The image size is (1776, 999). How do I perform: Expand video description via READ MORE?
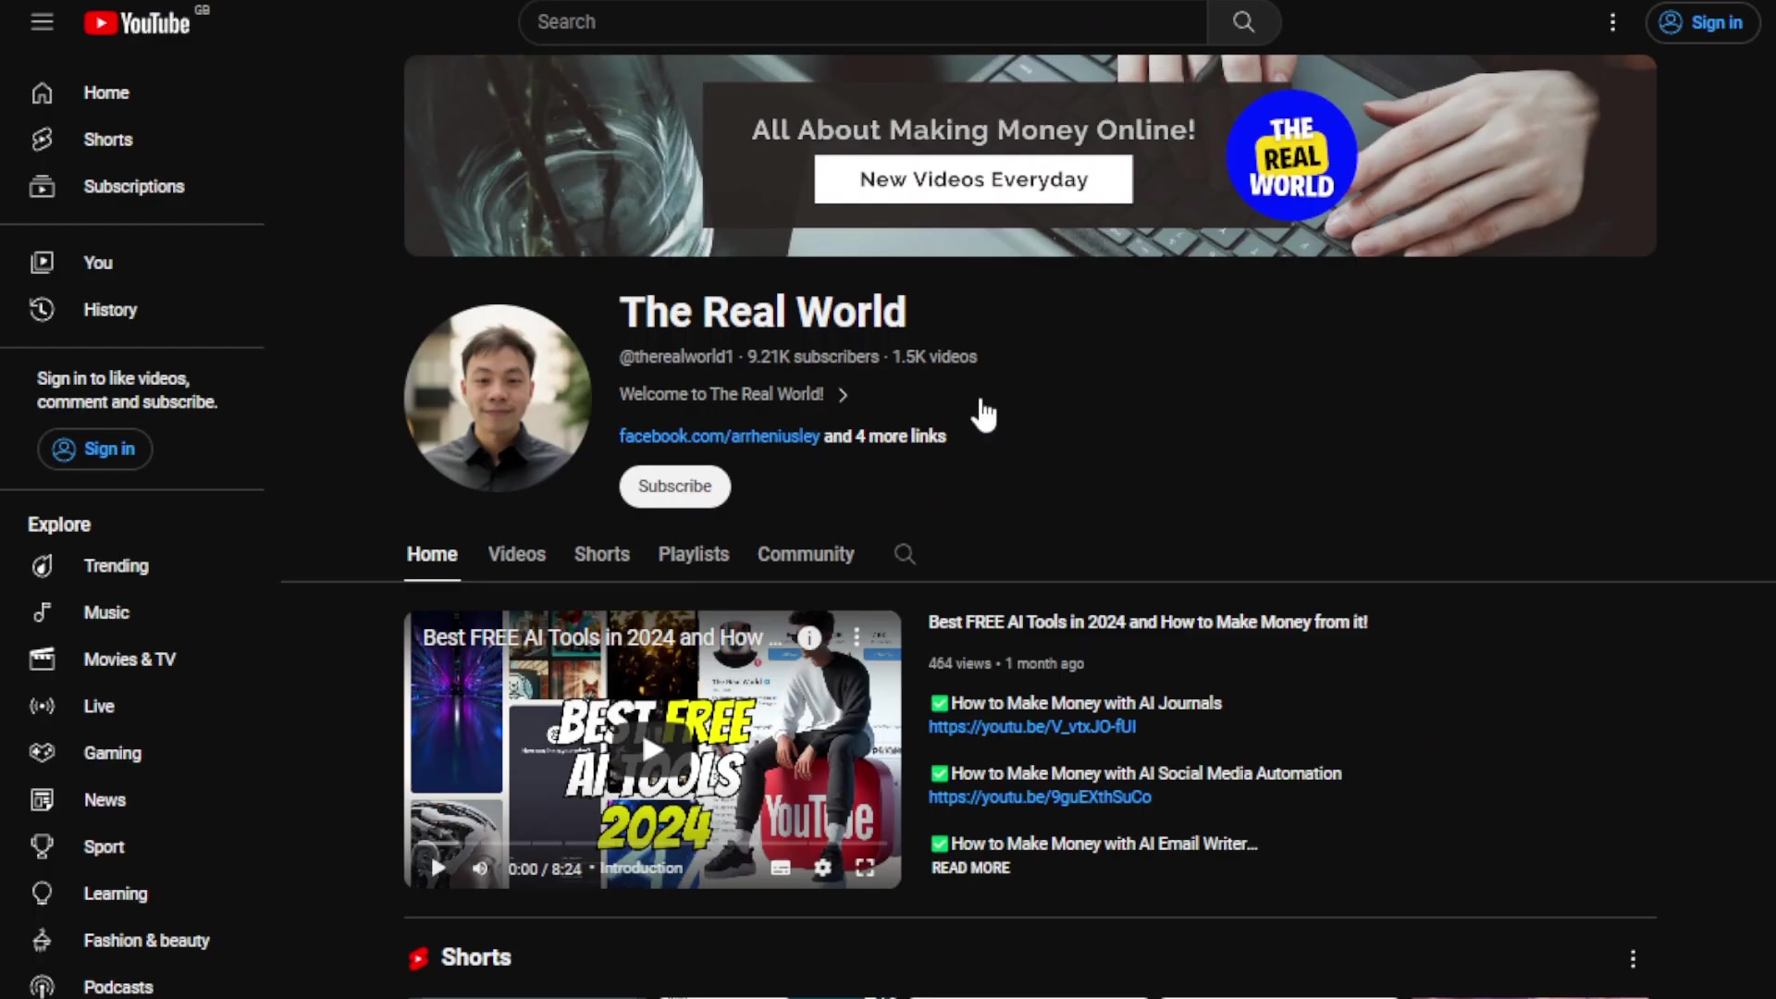pos(970,868)
